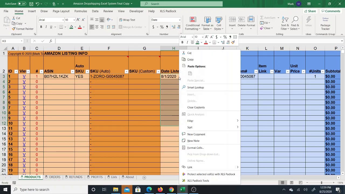Toggle Bold in the ribbon Font group
The image size is (345, 194).
pyautogui.click(x=41, y=27)
